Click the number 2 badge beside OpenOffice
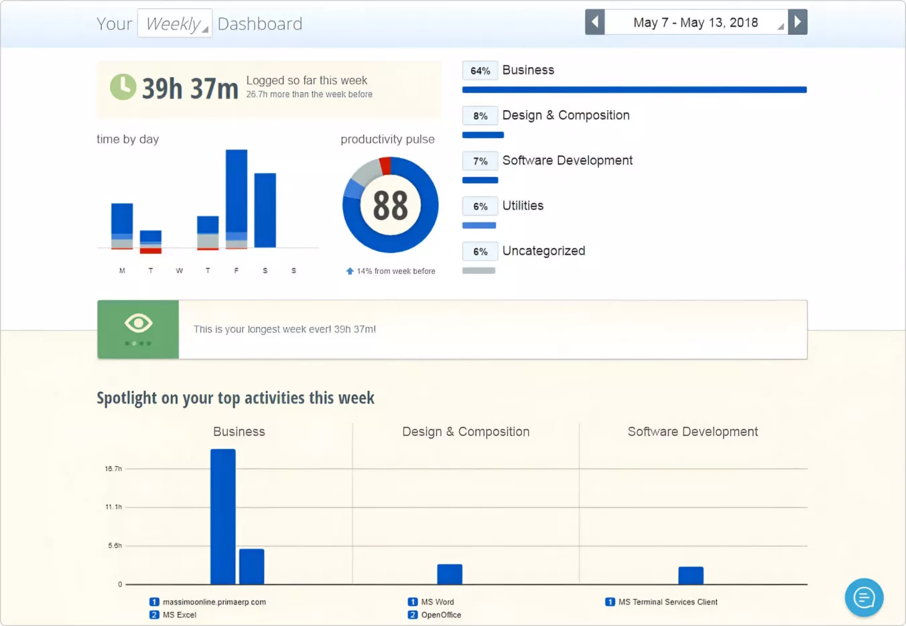 coord(412,615)
